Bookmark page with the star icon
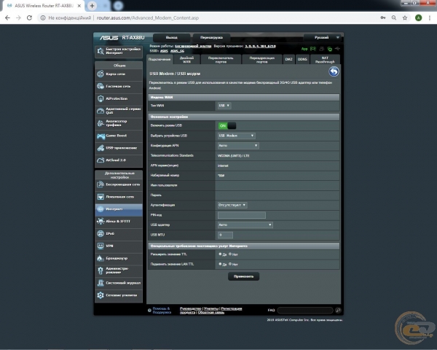This screenshot has height=350, width=437. [x=405, y=17]
